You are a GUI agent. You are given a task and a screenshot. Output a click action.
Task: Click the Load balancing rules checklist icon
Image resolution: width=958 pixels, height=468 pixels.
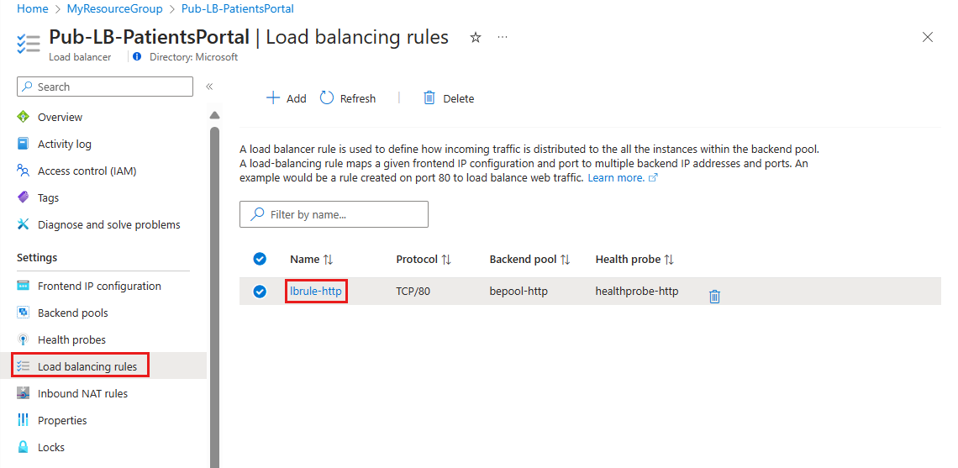pos(24,366)
